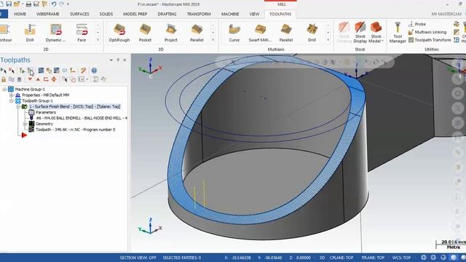Open the Toolpaths panel options dropdown arrow
466x262 pixels.
tap(111, 60)
